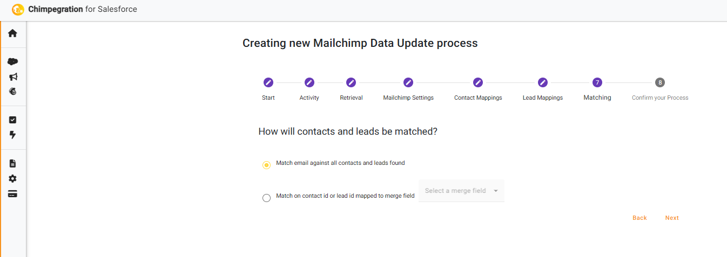Click the Next button

click(x=672, y=218)
